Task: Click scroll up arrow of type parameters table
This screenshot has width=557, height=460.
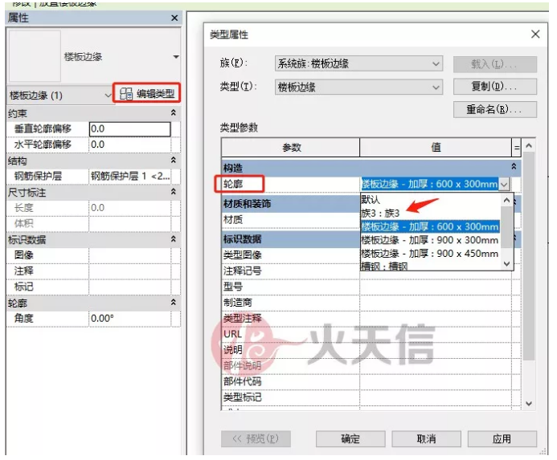Action: pos(529,145)
